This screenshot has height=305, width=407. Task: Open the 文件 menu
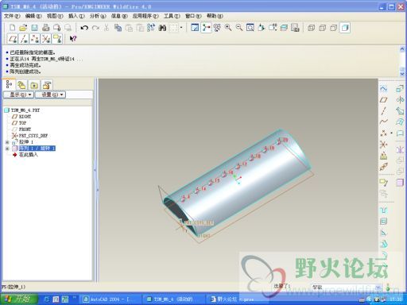click(x=12, y=16)
